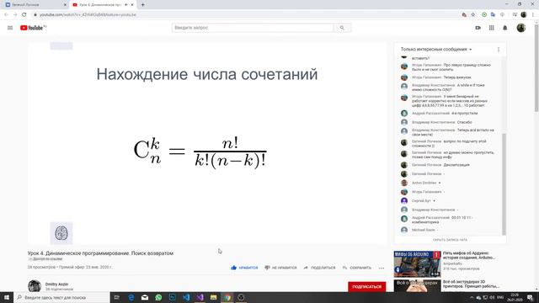Open the Windows Start menu
This screenshot has width=539, height=303.
(7, 297)
